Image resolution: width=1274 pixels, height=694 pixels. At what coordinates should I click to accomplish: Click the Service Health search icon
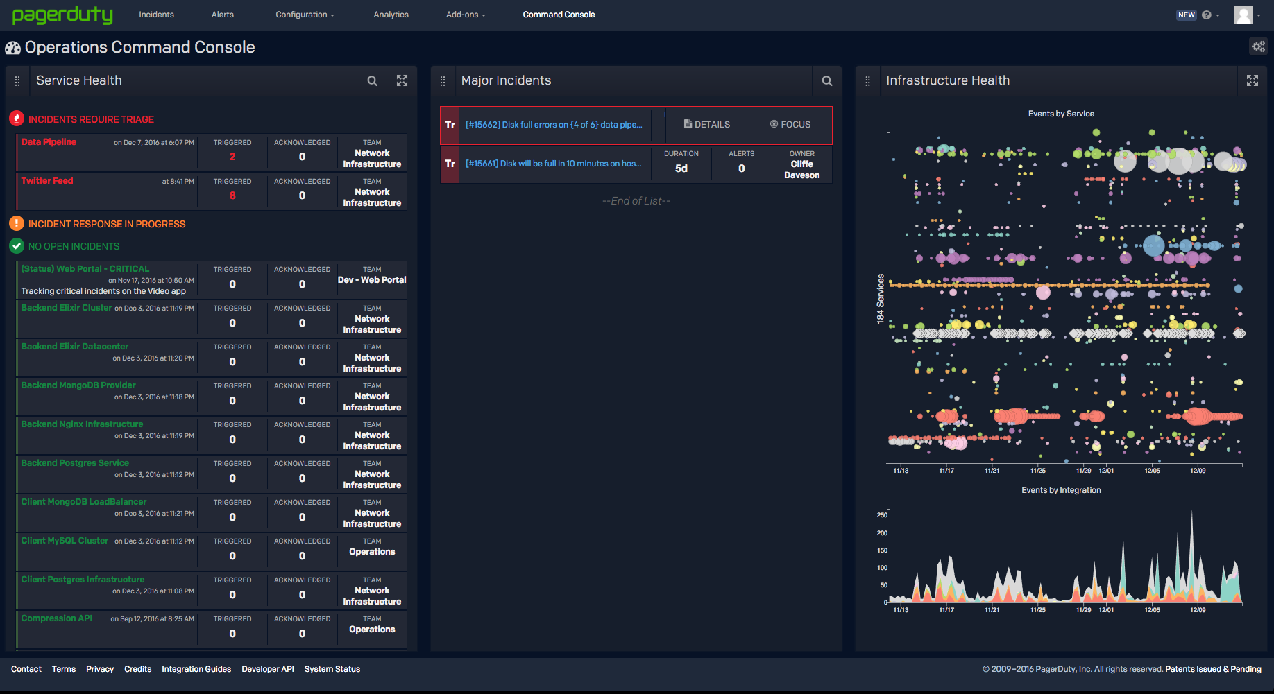(x=372, y=80)
